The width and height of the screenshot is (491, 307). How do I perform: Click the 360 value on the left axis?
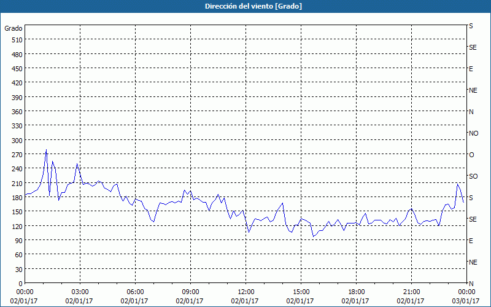pyautogui.click(x=17, y=112)
